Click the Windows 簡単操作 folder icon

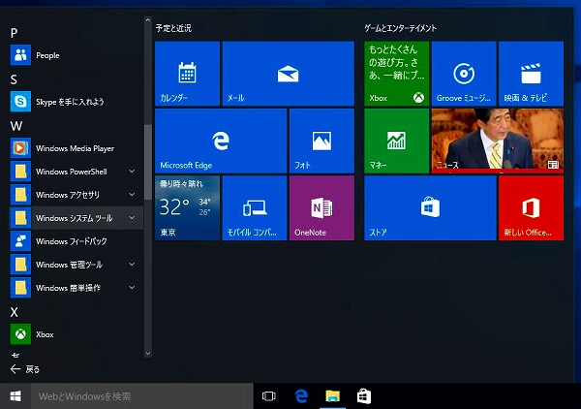(20, 288)
